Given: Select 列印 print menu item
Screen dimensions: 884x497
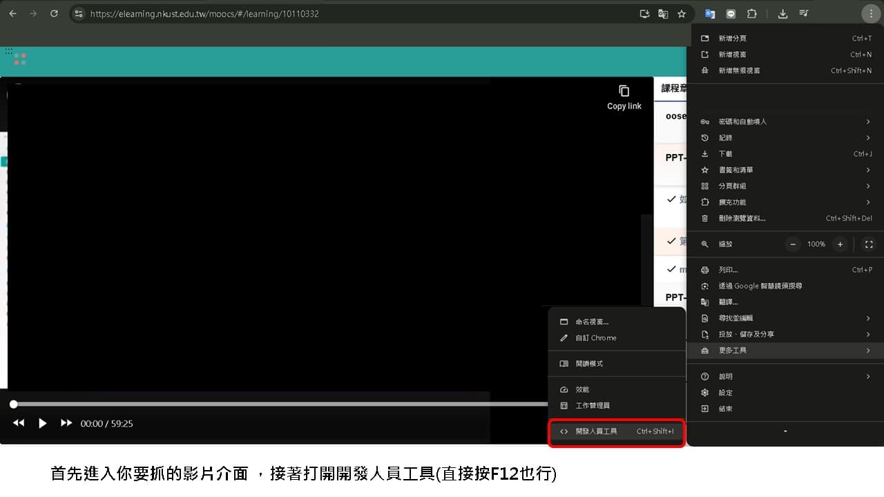Looking at the screenshot, I should coord(786,270).
